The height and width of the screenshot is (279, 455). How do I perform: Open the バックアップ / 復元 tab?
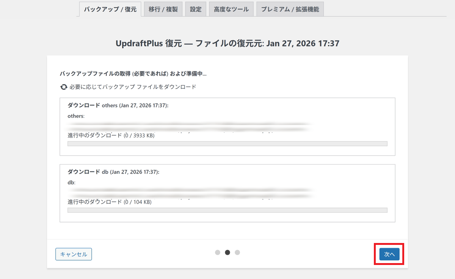[110, 9]
